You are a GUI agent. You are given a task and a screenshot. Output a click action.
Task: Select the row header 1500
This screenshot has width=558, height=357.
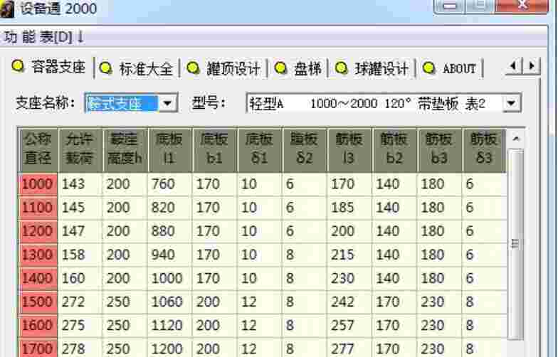38,302
